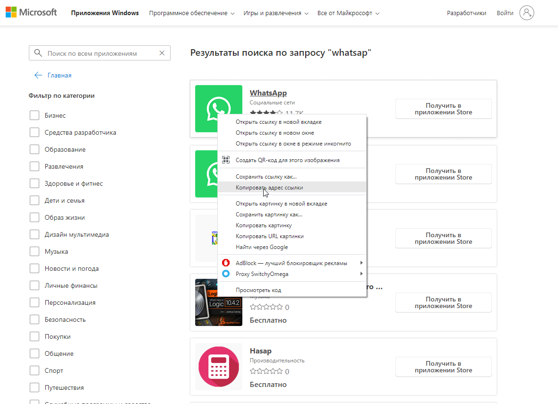Clear the search box with the X icon
The image size is (558, 404).
[x=162, y=53]
